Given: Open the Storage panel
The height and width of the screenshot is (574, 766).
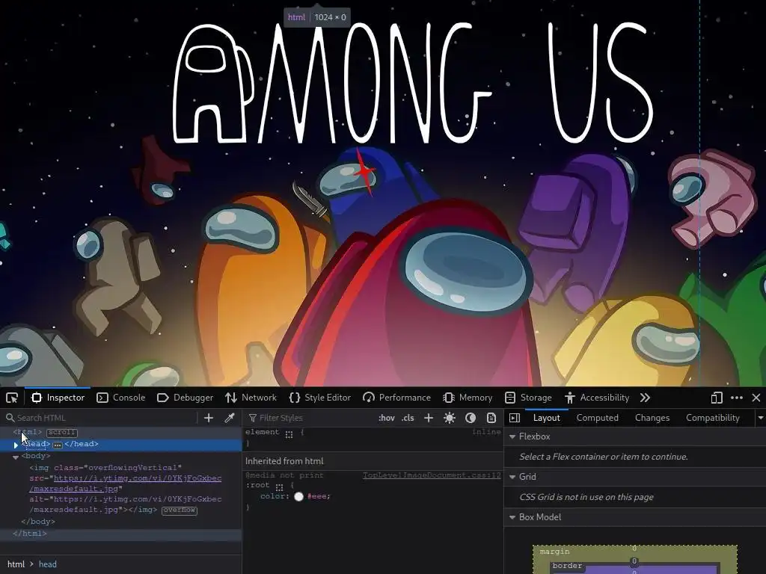Looking at the screenshot, I should point(529,398).
